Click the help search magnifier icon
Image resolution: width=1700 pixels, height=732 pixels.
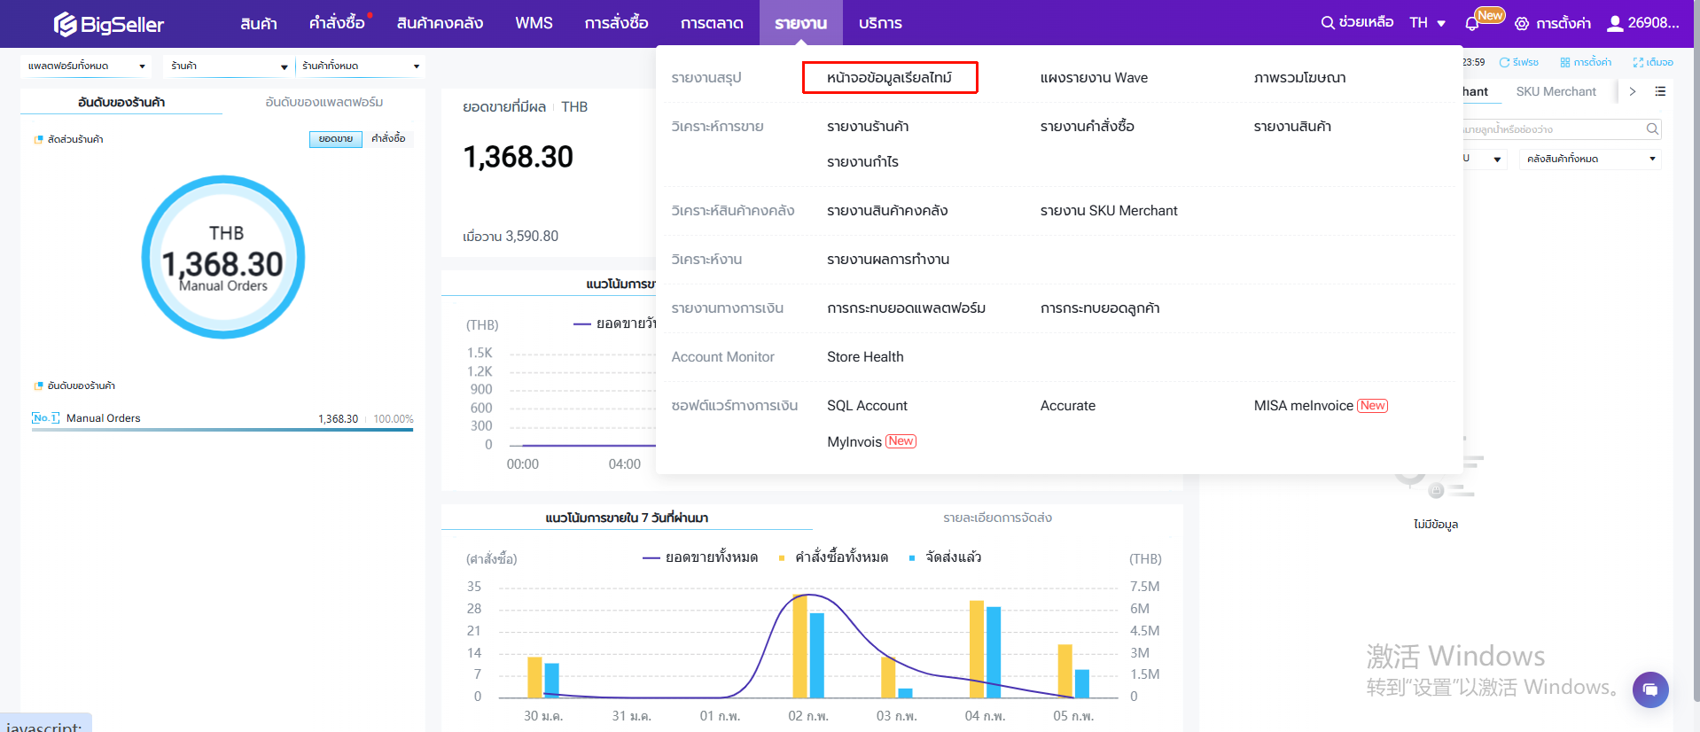1328,23
